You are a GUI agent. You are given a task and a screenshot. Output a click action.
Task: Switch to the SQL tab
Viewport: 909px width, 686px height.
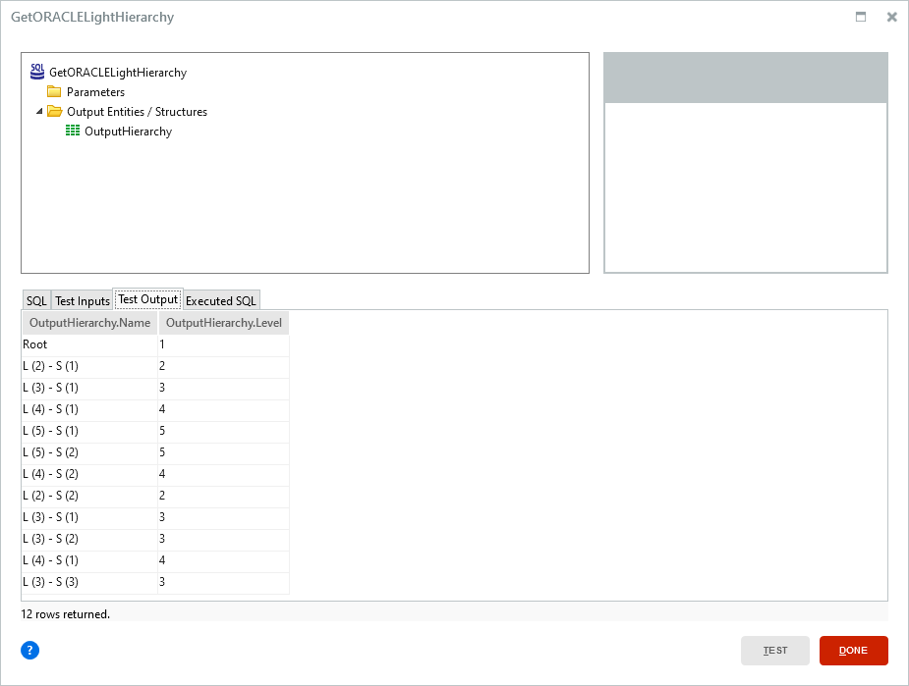tap(36, 299)
